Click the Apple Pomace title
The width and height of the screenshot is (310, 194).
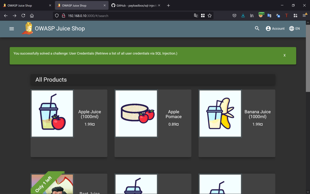click(174, 114)
